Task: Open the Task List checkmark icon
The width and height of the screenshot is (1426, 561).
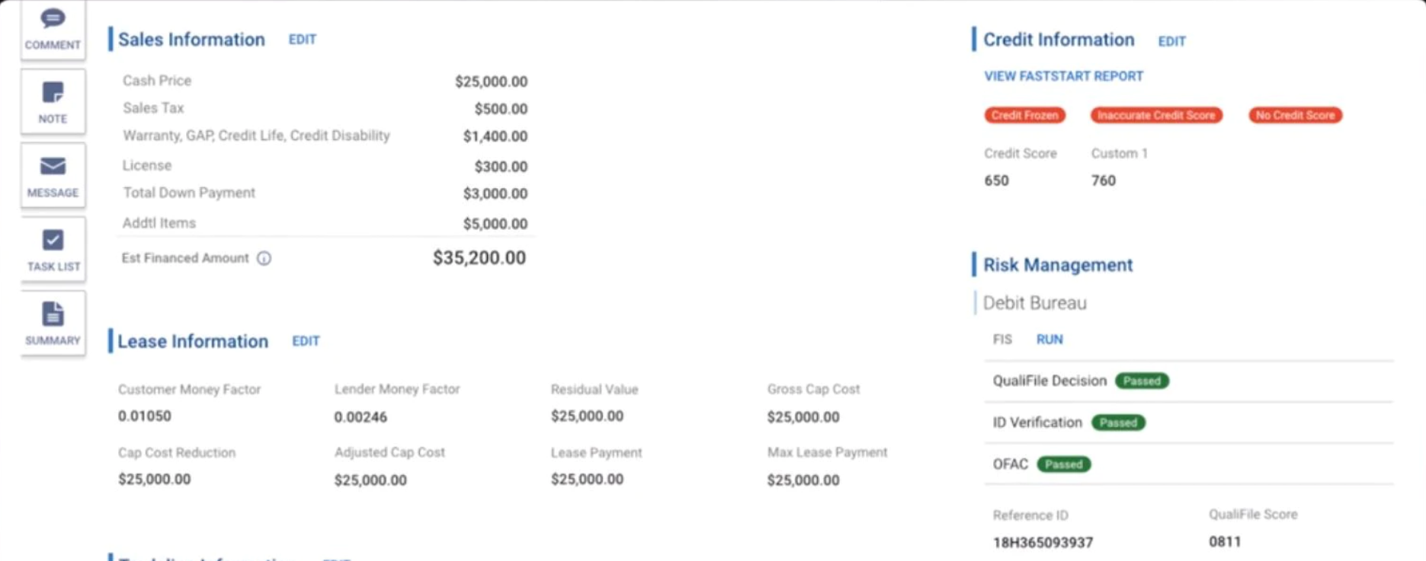Action: click(53, 250)
